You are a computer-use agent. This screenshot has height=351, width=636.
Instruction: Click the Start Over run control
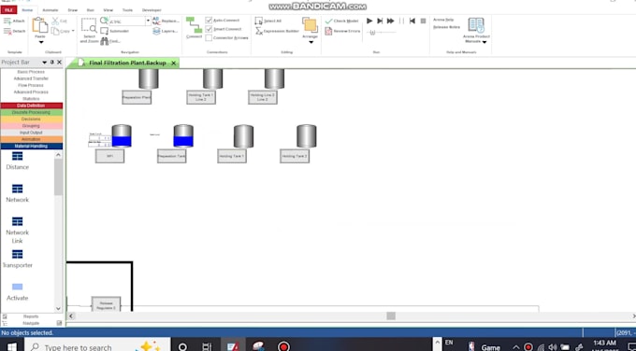click(412, 21)
